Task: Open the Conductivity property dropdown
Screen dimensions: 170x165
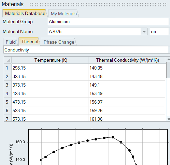Action: click(86, 50)
